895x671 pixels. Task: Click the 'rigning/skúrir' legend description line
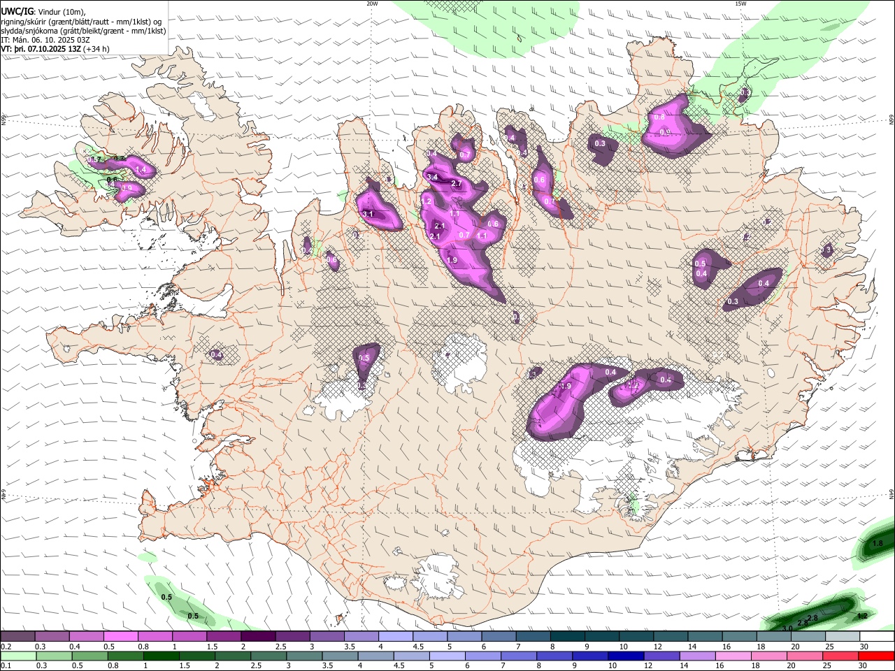coord(82,21)
